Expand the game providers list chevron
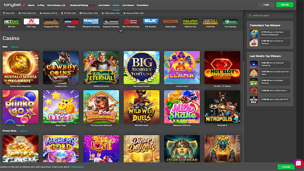 pyautogui.click(x=121, y=31)
